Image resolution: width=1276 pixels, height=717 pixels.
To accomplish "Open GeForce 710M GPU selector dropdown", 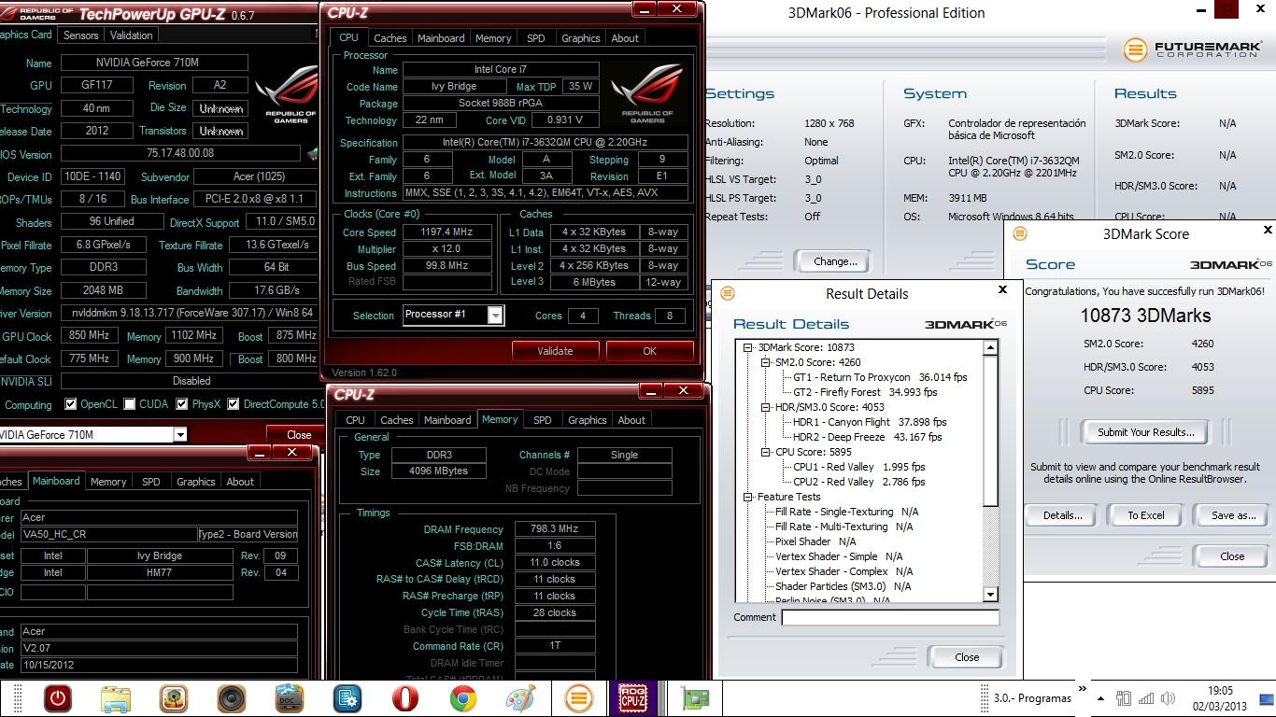I will 179,434.
